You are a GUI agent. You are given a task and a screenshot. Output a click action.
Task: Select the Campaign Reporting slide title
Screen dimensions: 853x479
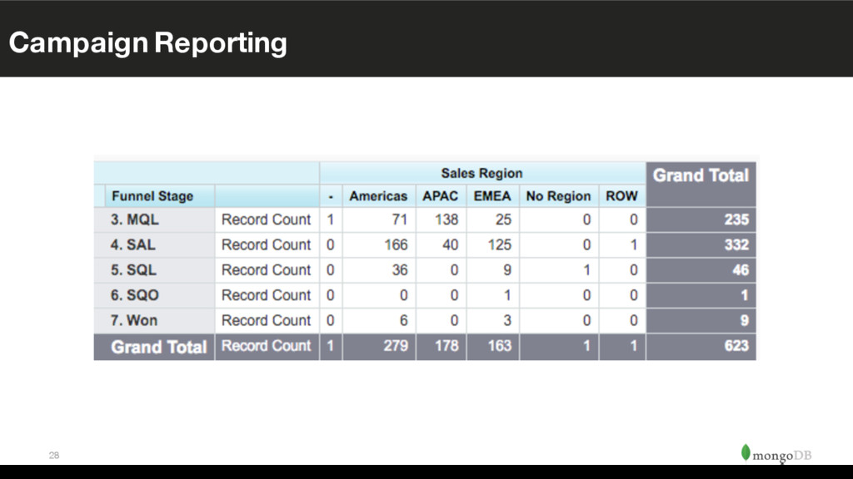point(148,43)
